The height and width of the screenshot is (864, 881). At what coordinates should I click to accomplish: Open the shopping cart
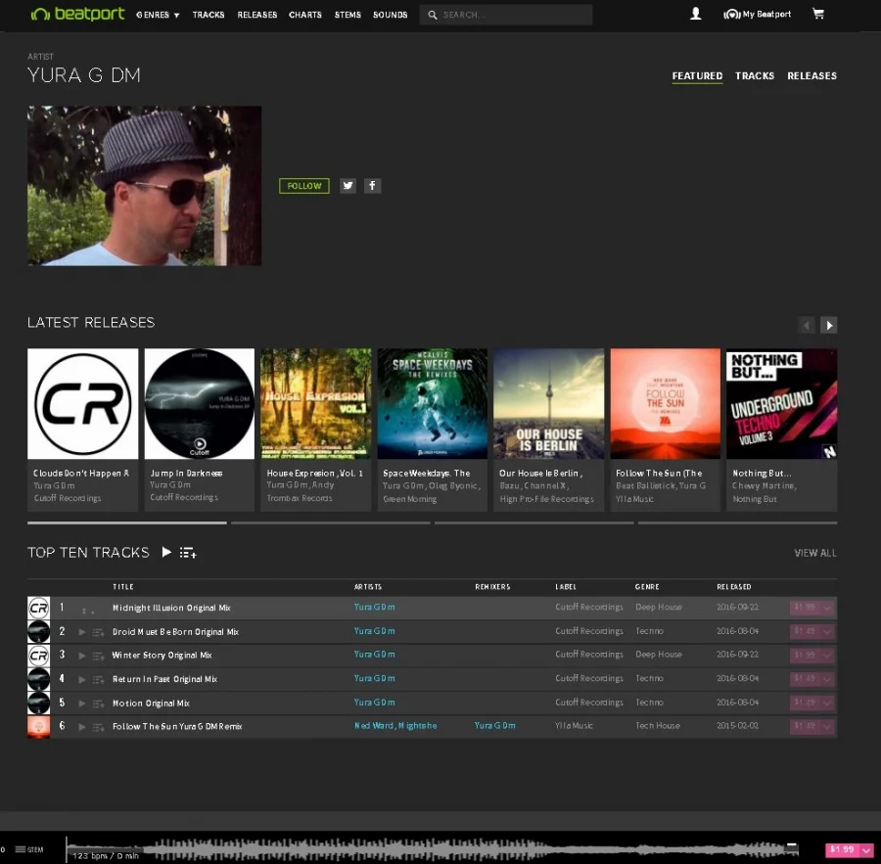(818, 15)
